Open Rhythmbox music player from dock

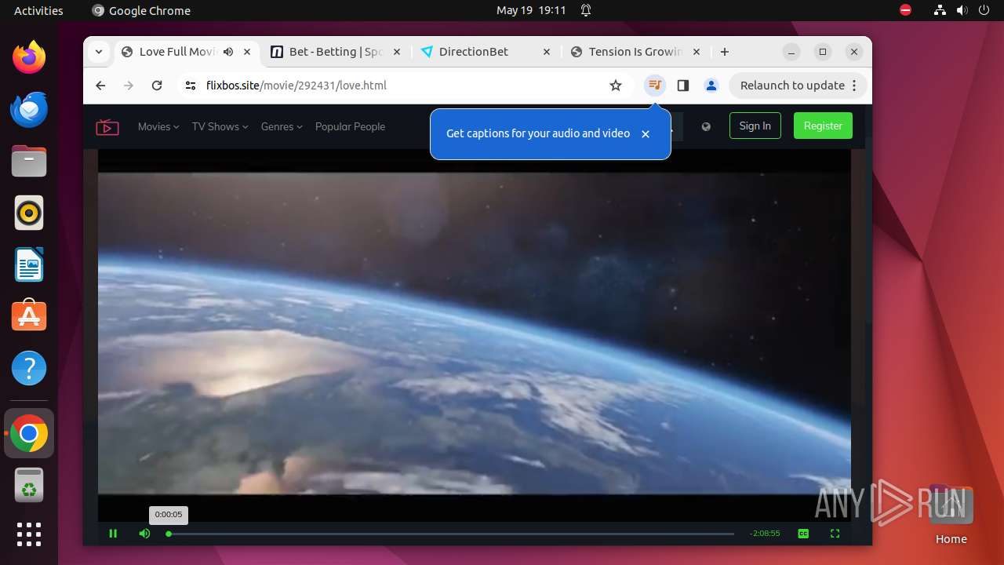point(29,213)
